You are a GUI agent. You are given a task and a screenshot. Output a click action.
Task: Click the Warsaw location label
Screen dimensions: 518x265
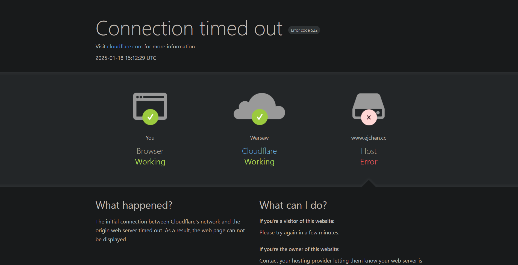[x=259, y=138]
